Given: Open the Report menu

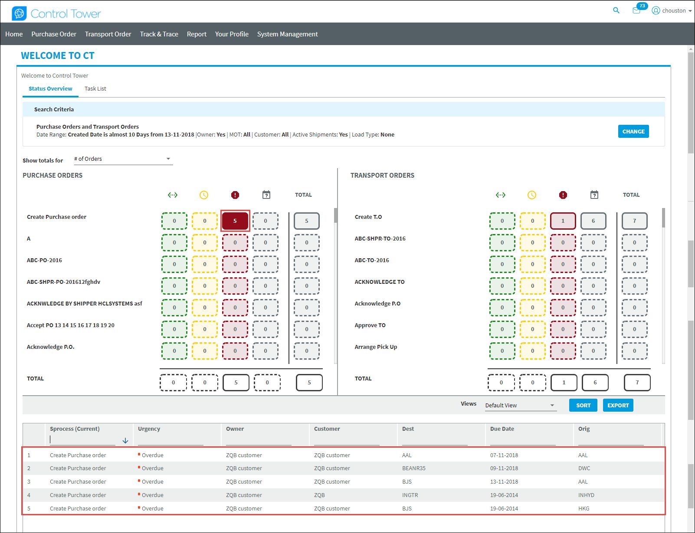Looking at the screenshot, I should 197,34.
